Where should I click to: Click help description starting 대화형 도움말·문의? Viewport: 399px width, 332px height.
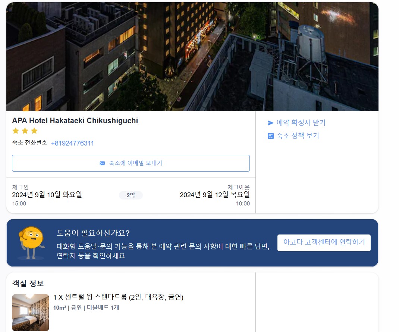point(163,251)
